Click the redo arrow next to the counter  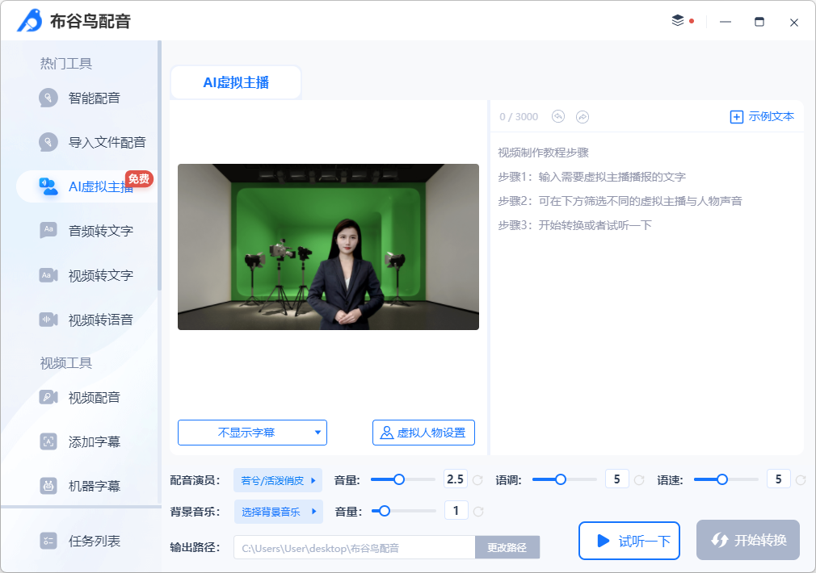click(582, 116)
